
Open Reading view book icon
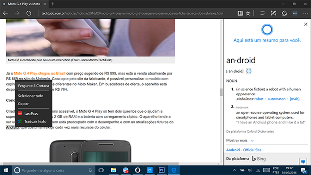(240, 13)
